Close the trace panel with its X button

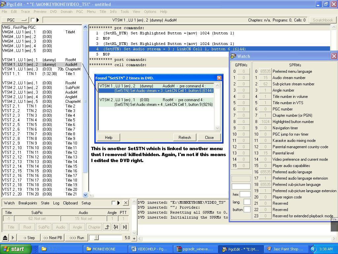point(126,203)
